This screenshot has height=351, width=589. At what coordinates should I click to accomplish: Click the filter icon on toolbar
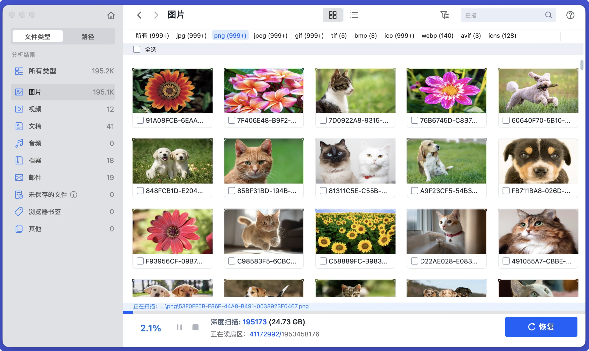point(445,15)
